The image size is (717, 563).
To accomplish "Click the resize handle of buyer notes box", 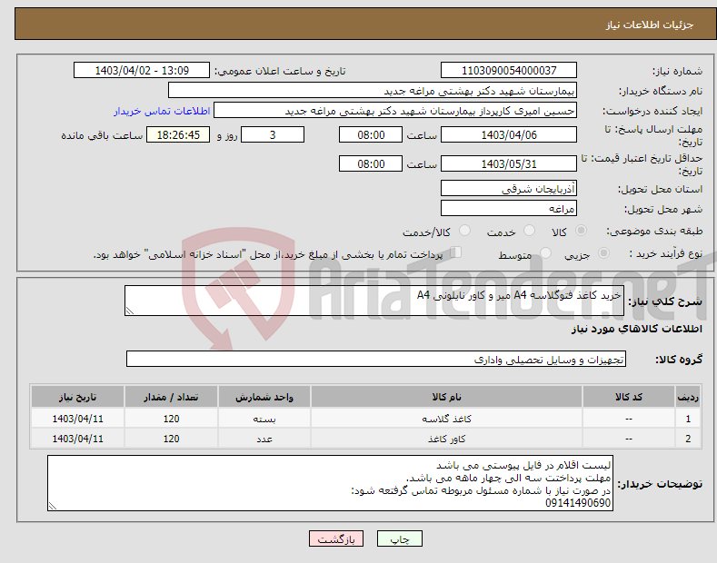I will [53, 506].
